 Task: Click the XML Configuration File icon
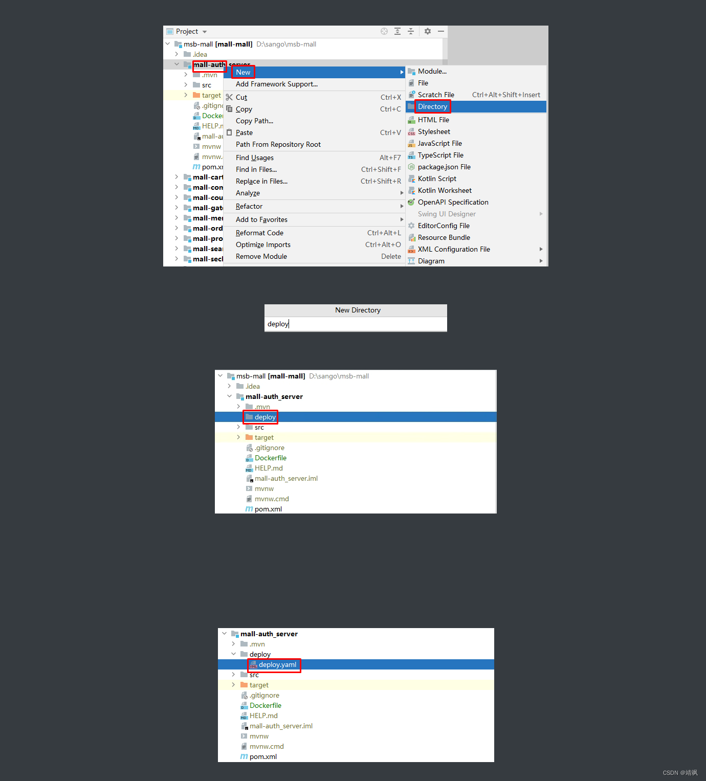coord(411,249)
